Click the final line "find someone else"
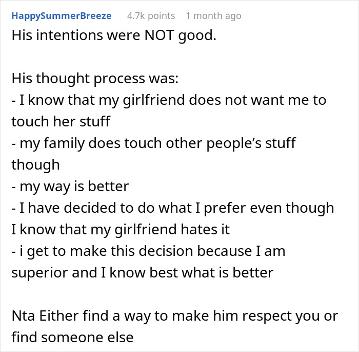This screenshot has height=352, width=359. pos(72,338)
